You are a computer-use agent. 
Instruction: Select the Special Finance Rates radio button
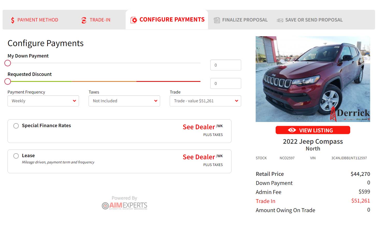pos(16,126)
